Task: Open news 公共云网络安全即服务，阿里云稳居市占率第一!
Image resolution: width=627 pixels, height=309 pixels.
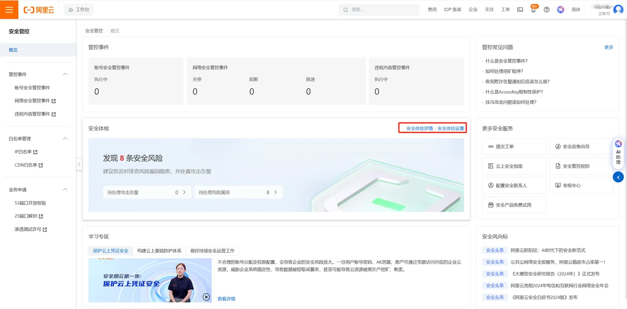Action: pos(558,262)
